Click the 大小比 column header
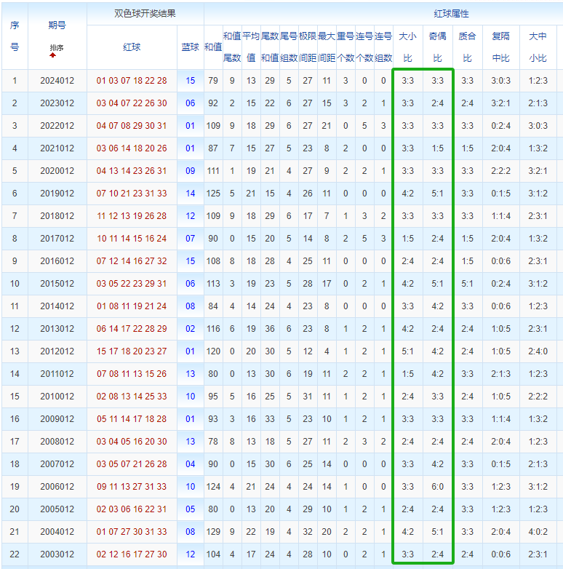Viewport: 563px width, 569px height. click(x=408, y=47)
